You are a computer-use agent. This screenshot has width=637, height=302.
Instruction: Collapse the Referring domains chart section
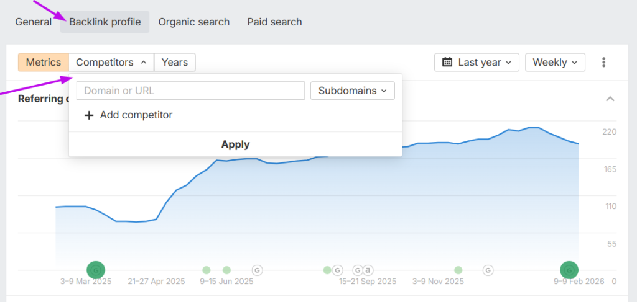610,99
